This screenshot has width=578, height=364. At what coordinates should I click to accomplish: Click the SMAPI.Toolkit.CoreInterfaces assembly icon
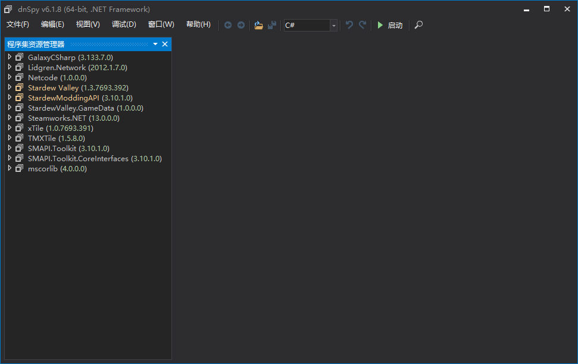coord(19,158)
